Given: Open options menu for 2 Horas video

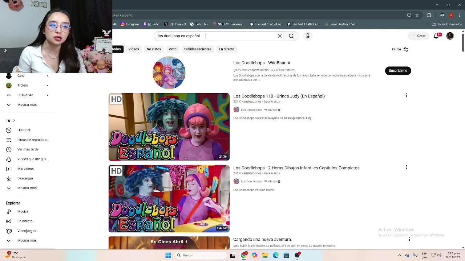Looking at the screenshot, I should 406,167.
